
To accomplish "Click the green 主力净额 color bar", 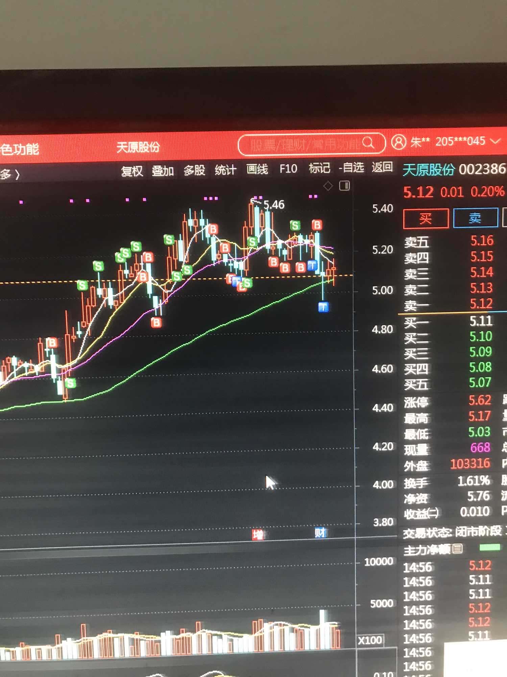I will (x=489, y=547).
